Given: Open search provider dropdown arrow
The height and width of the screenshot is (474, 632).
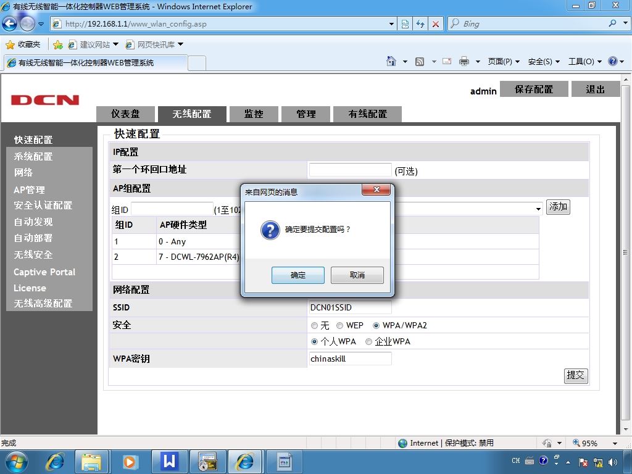Looking at the screenshot, I should pos(625,23).
